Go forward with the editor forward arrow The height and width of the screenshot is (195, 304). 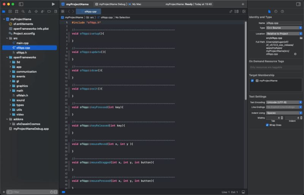pos(73,11)
